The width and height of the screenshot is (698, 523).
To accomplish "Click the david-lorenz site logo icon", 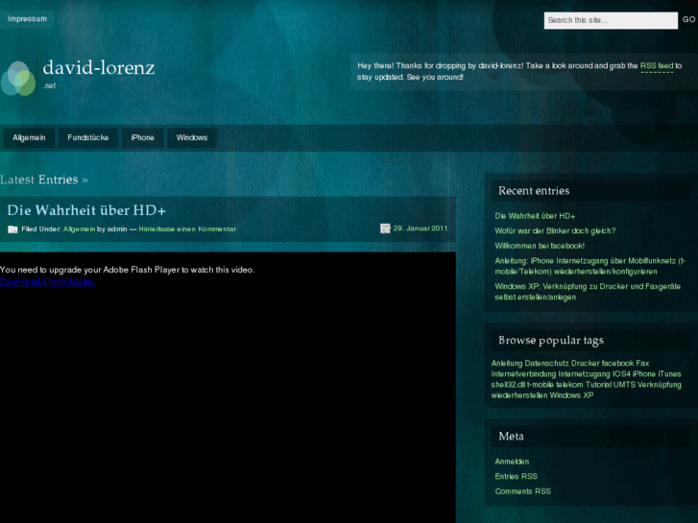I will click(x=18, y=79).
